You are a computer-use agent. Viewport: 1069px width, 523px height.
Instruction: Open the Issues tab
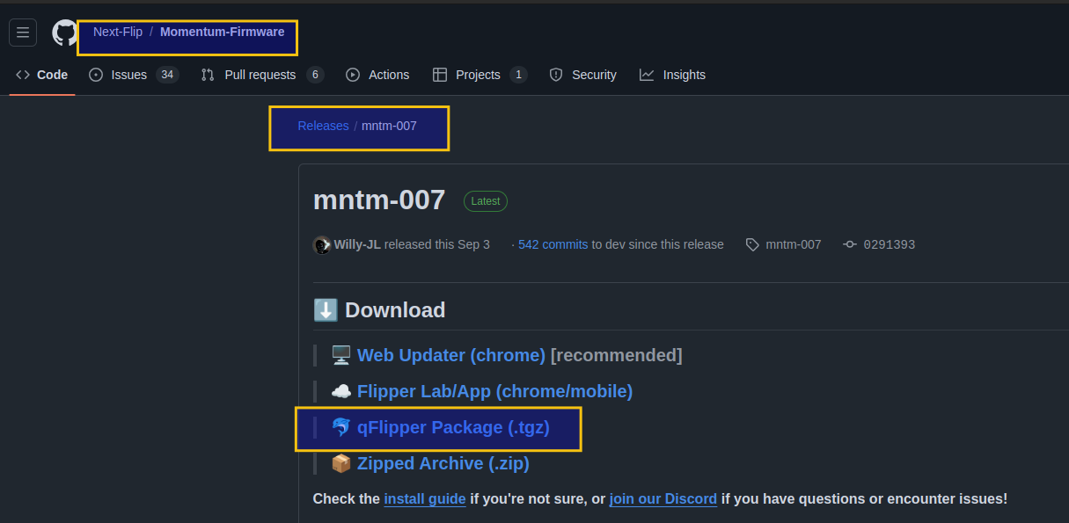coord(134,75)
